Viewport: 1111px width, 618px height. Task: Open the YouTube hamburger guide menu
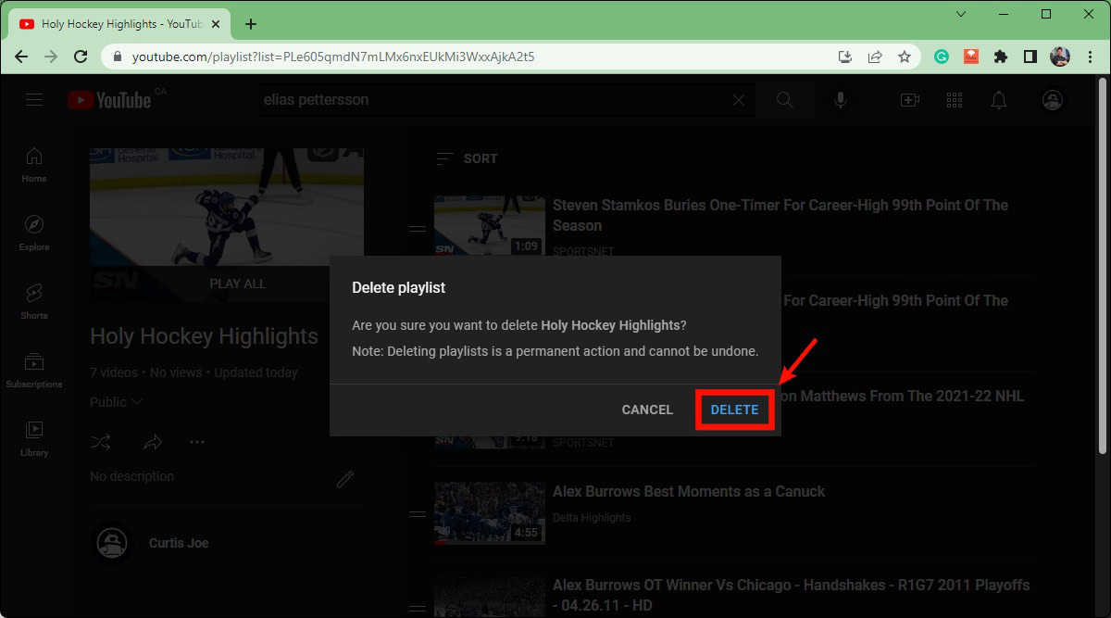34,100
